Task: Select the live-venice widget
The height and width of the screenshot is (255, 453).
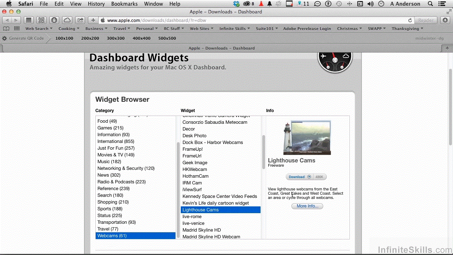Action: point(220,223)
